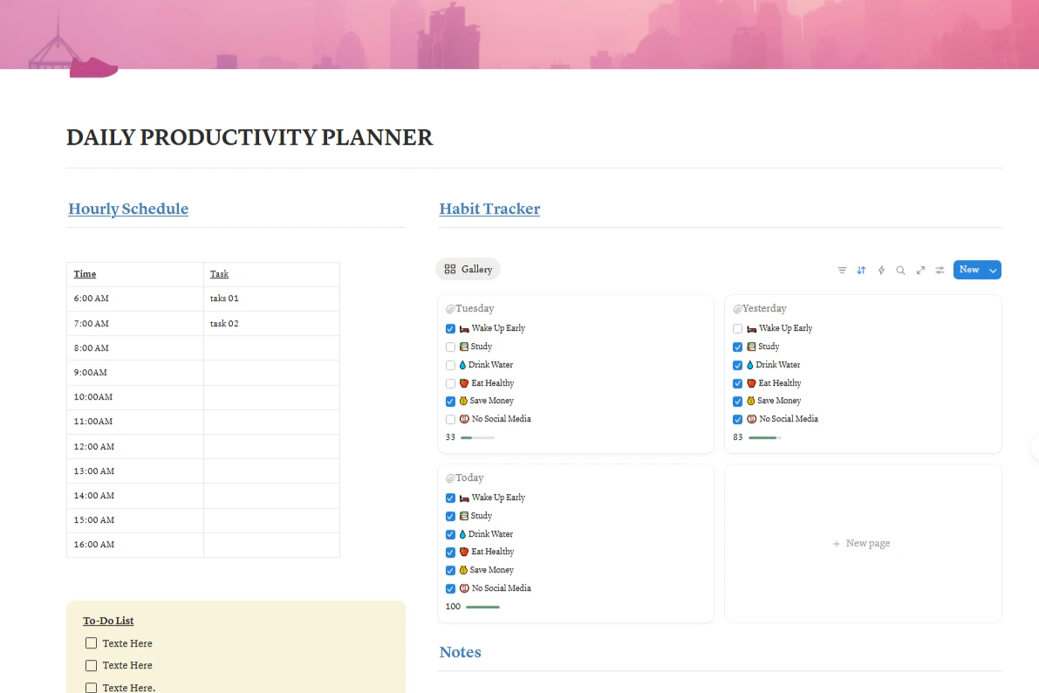The image size is (1039, 693).
Task: Uncheck No Social Media in Today card
Action: click(450, 588)
